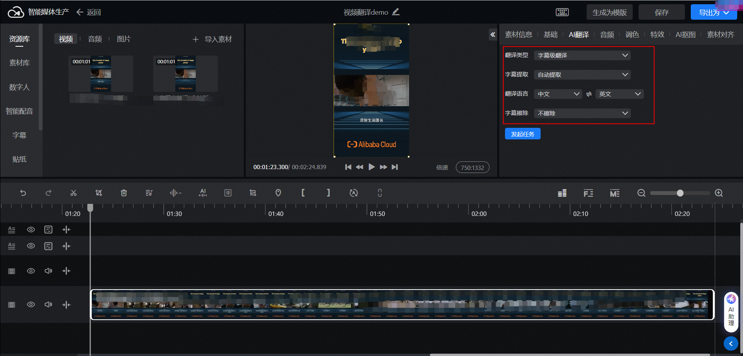Click the track layout columns icon
Image resolution: width=743 pixels, height=356 pixels.
click(x=562, y=193)
